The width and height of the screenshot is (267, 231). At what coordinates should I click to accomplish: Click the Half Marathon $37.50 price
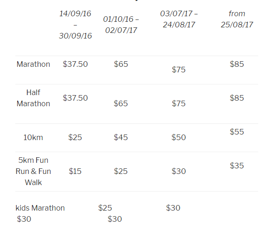75,98
